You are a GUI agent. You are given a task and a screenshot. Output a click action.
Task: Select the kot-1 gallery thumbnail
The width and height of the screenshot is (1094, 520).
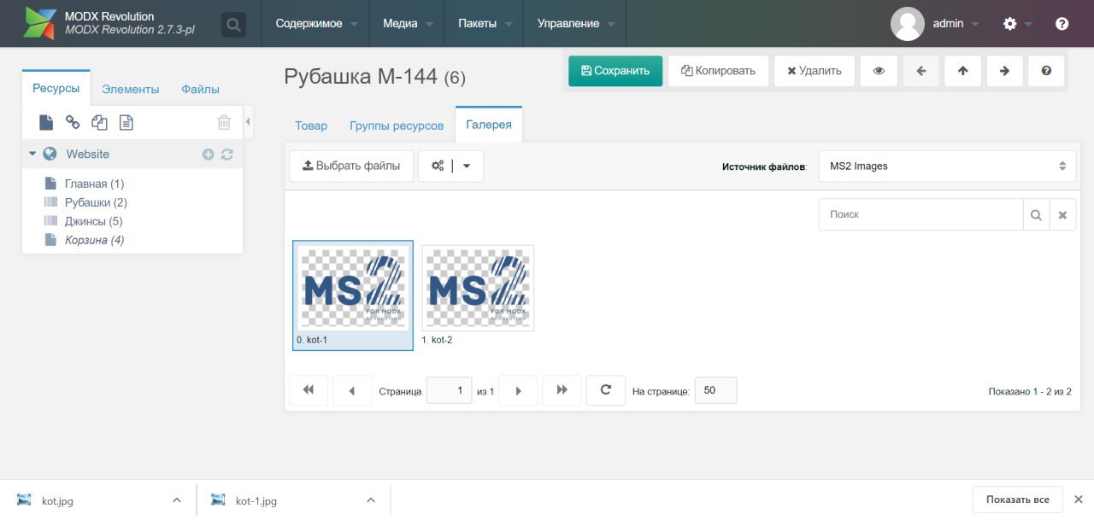click(353, 295)
